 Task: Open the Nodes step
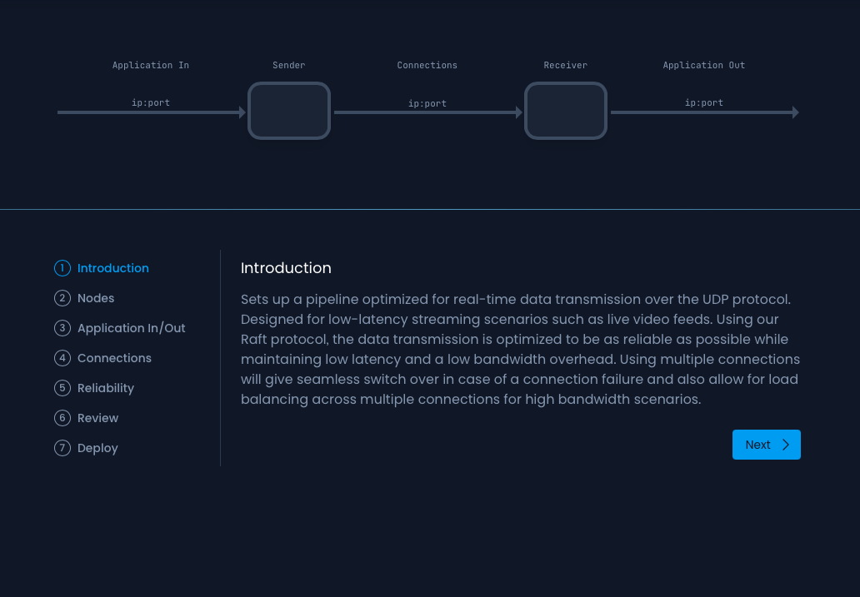[x=96, y=298]
